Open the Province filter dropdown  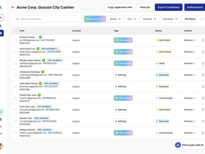[150, 19]
